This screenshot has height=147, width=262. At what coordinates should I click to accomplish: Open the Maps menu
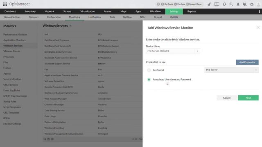124,11
